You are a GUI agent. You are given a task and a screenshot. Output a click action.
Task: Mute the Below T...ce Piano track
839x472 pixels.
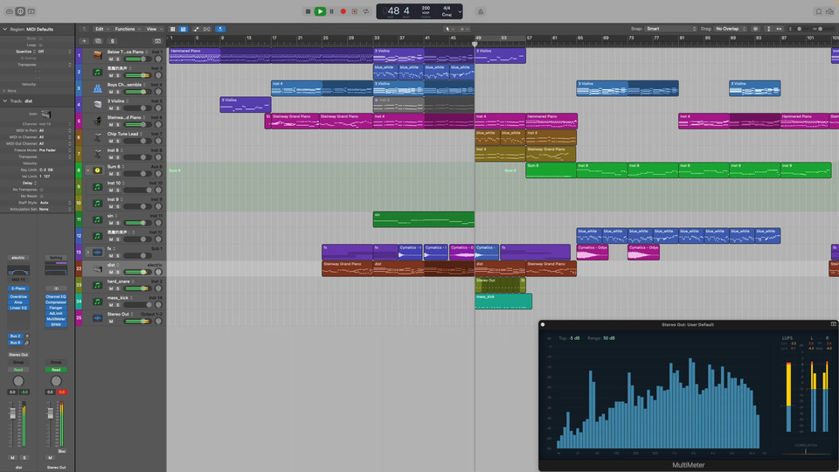[111, 59]
